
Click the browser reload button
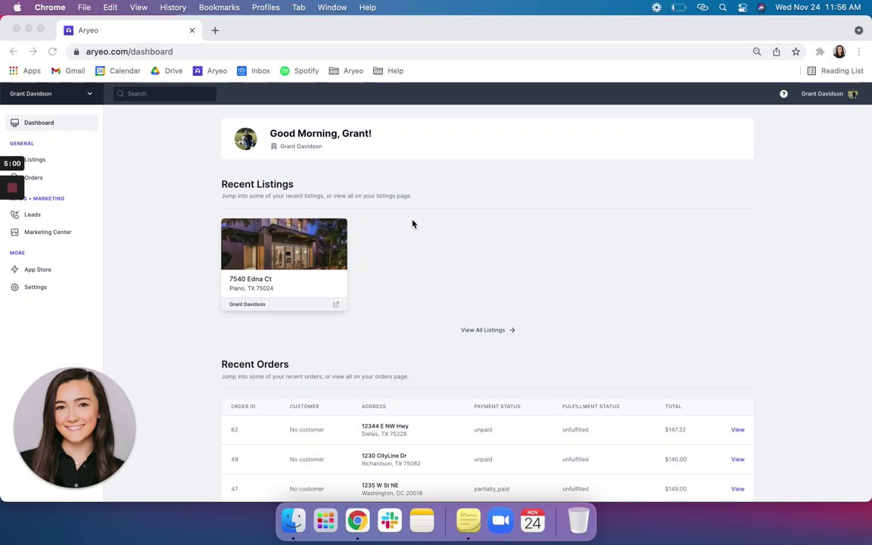click(52, 51)
